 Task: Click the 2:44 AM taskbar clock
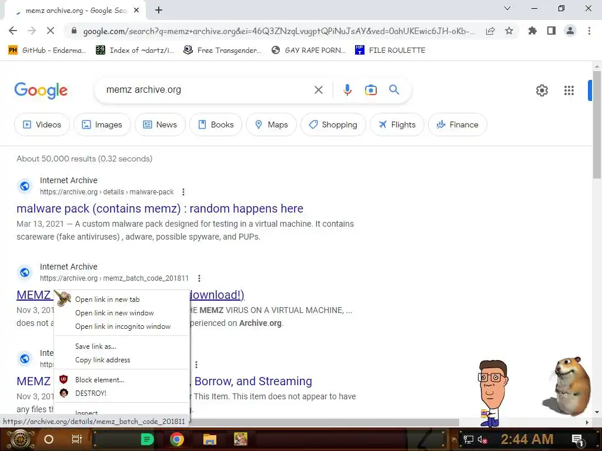pos(527,439)
